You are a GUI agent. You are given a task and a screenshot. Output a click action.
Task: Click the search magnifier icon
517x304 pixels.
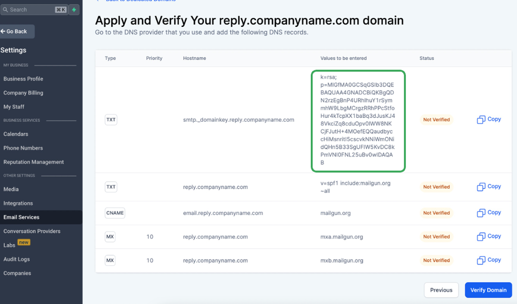(6, 10)
